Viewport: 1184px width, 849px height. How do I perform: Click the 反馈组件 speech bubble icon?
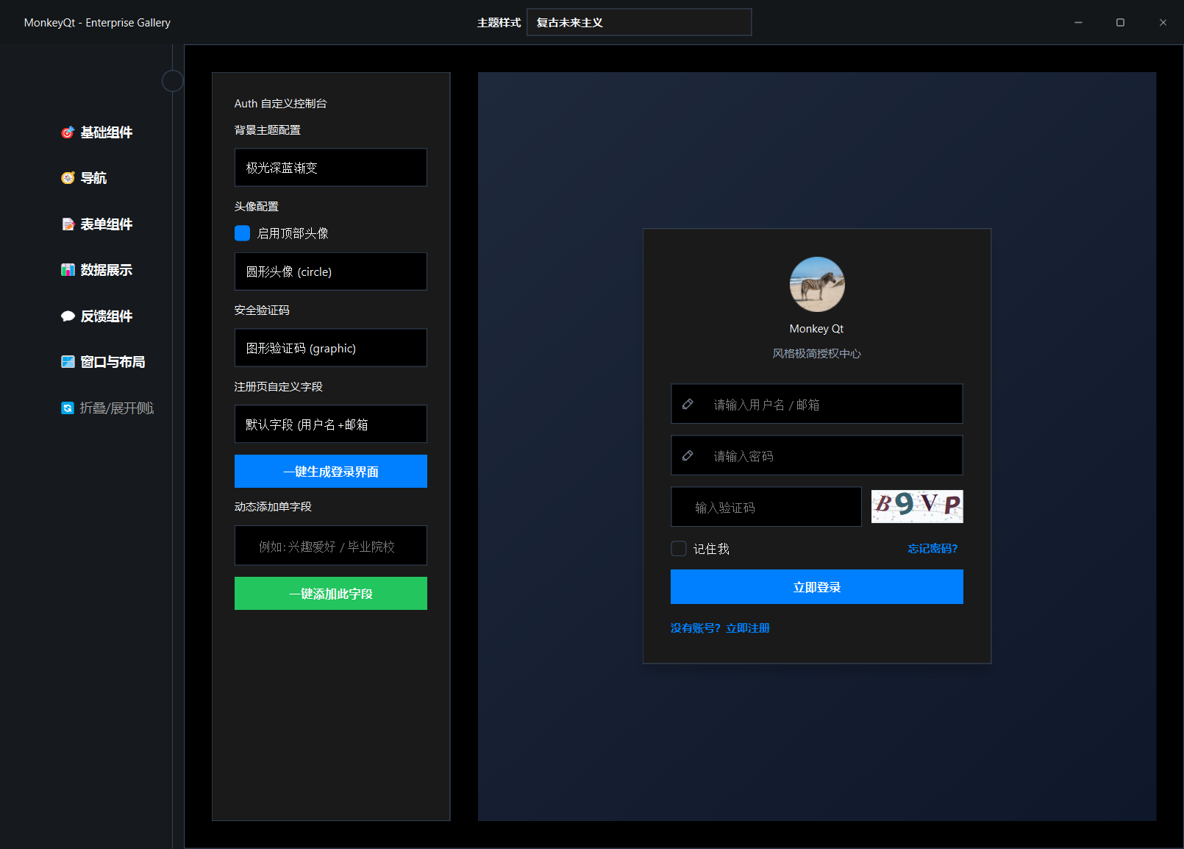68,316
